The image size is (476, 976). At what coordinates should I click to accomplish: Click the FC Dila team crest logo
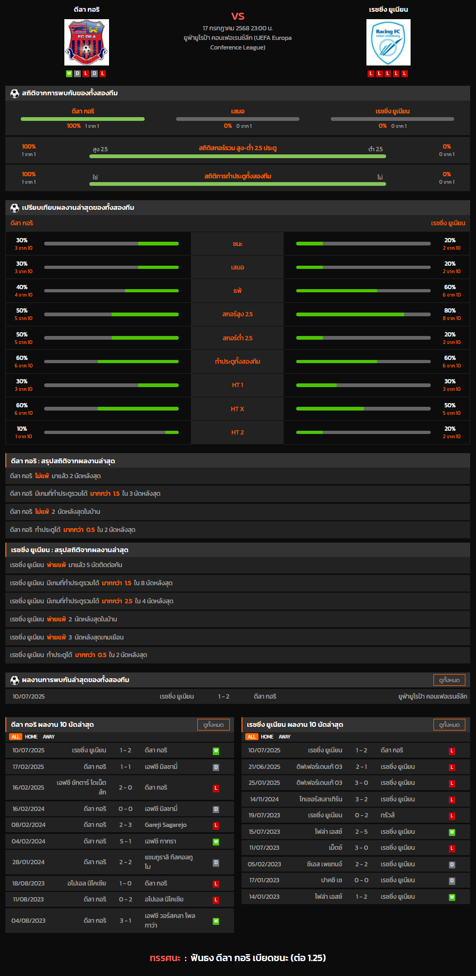[x=87, y=42]
